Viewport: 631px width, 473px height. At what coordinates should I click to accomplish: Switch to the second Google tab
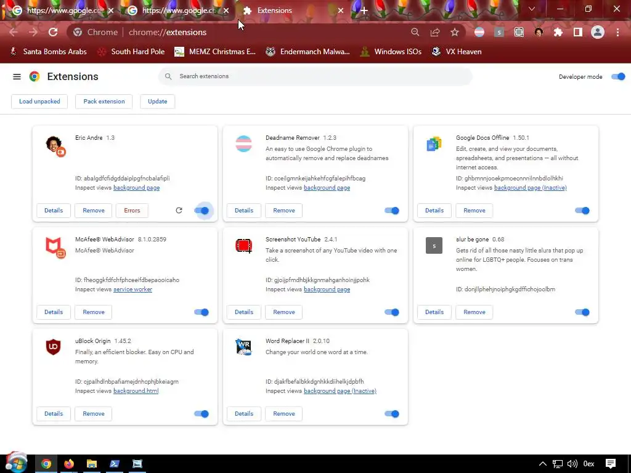click(x=177, y=10)
